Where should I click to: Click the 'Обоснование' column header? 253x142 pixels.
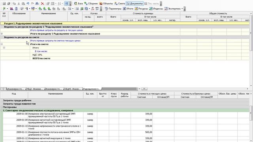[19, 17]
